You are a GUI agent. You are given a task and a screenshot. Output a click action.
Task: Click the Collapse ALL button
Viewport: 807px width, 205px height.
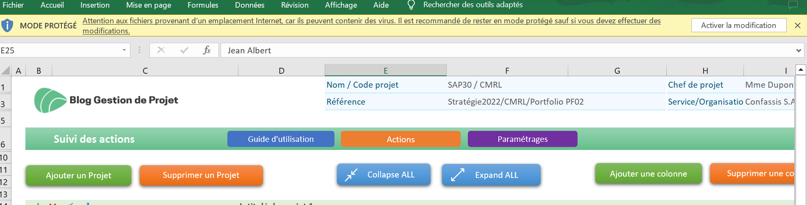pos(384,175)
